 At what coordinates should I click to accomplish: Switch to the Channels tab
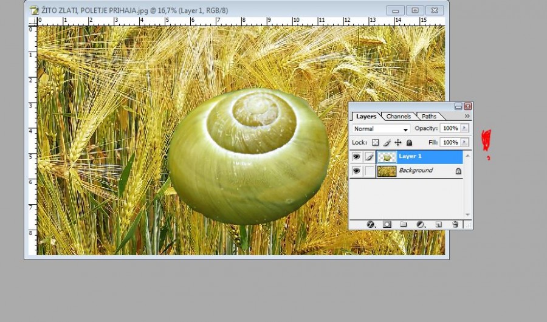[x=398, y=116]
